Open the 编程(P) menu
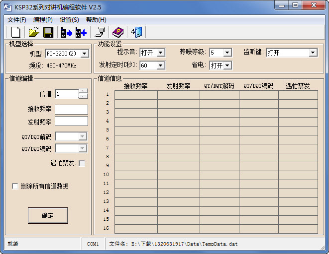This screenshot has height=254, width=329. 43,20
